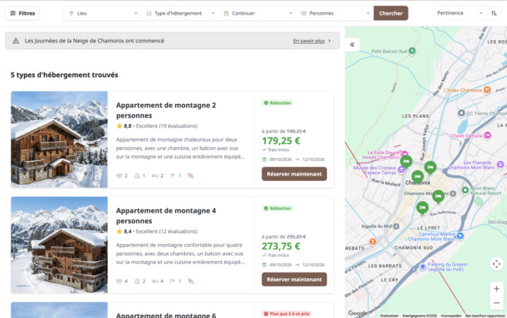The width and height of the screenshot is (507, 318).
Task: Open the Continuer date selector
Action: pos(258,13)
